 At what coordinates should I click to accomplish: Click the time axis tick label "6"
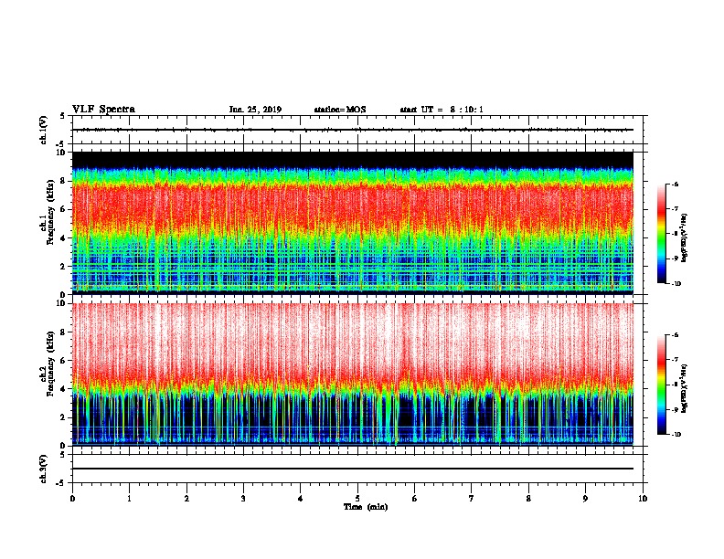click(x=415, y=499)
